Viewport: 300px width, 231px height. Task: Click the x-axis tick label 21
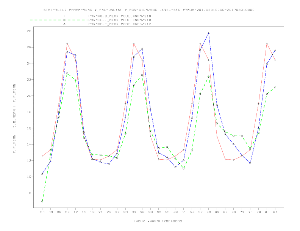(100, 212)
